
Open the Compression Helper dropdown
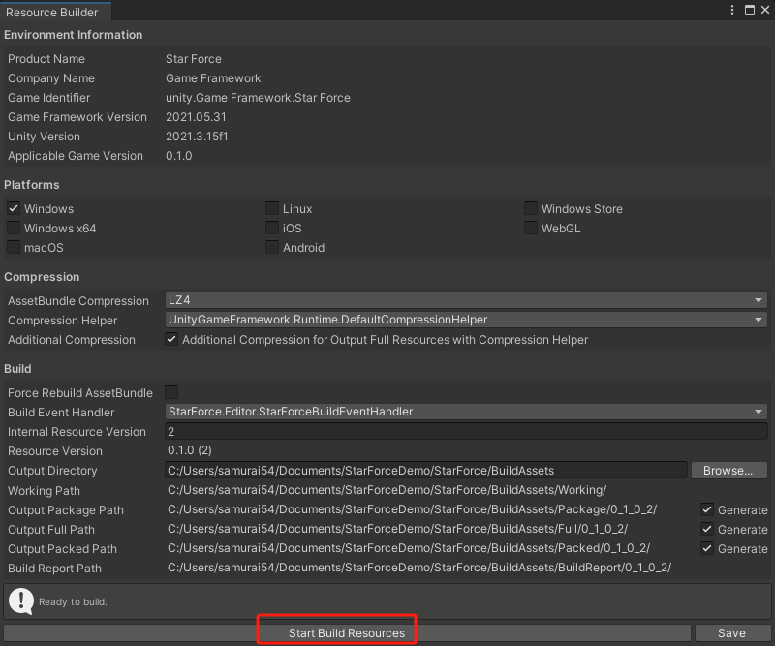coord(465,320)
